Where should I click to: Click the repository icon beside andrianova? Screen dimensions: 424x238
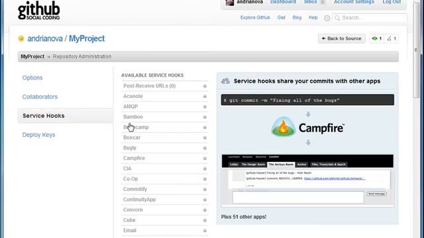pyautogui.click(x=21, y=38)
